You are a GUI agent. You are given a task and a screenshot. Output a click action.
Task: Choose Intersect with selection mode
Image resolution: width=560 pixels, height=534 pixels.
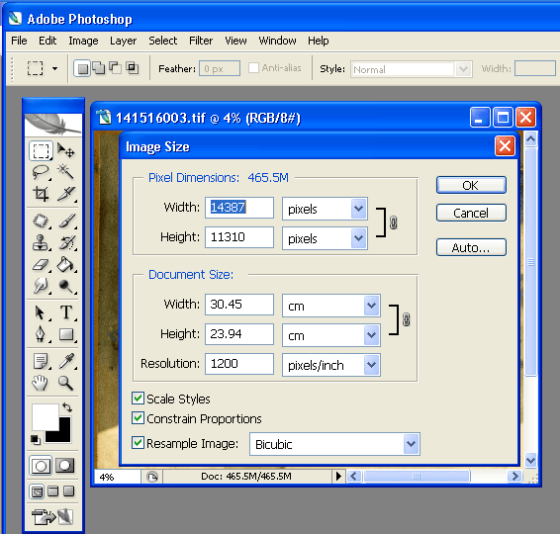coord(133,68)
